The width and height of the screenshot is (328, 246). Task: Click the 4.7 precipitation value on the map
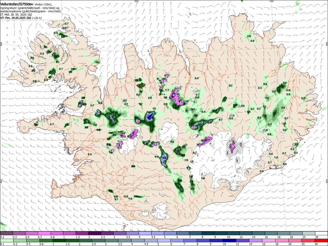[x=218, y=111]
